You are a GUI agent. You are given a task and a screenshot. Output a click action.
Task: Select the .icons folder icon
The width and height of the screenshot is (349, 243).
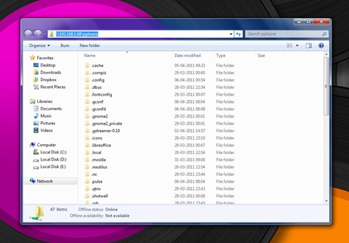point(87,138)
